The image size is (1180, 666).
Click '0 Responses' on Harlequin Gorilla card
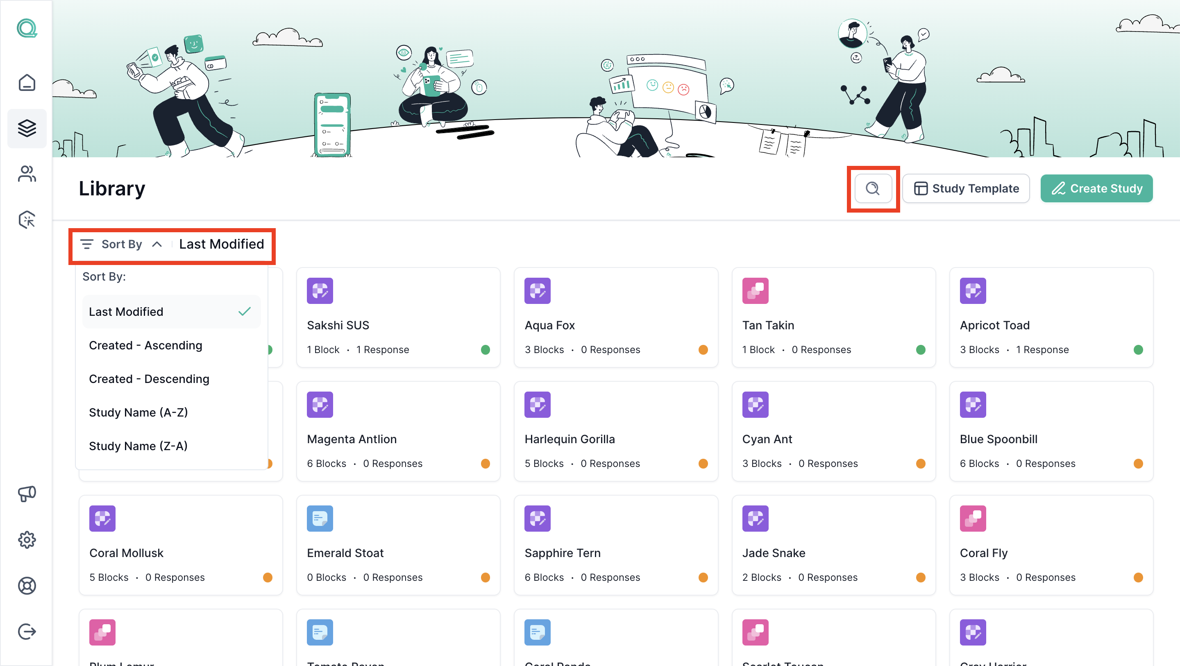point(610,464)
